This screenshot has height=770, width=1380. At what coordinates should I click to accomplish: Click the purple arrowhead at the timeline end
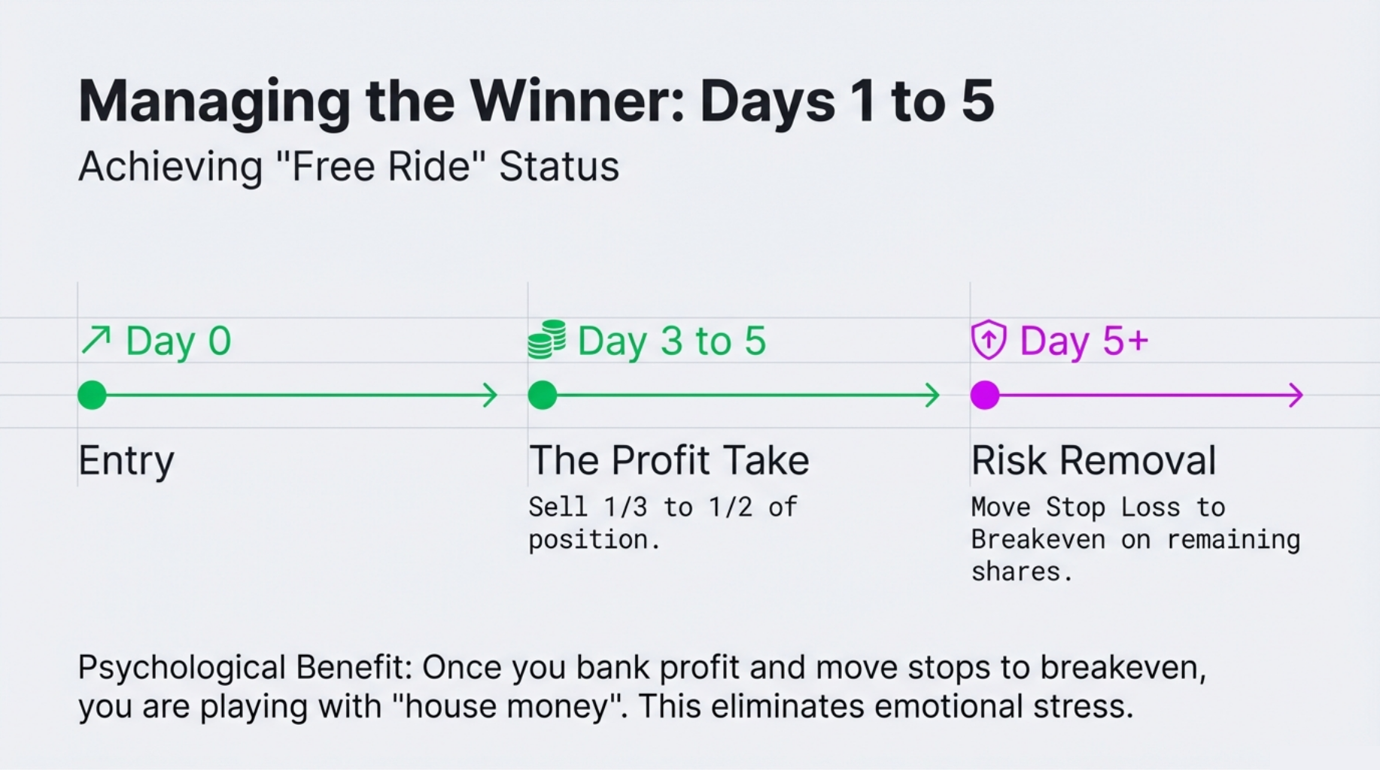[x=1296, y=395]
